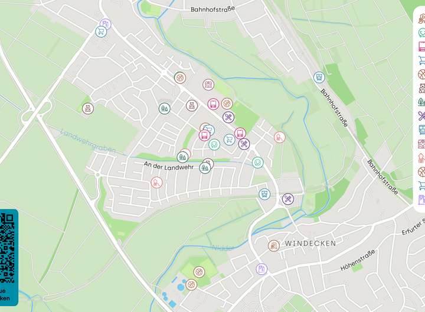The width and height of the screenshot is (425, 312).
Task: Select the shopping cart marker near the roundabout
Action: [101, 32]
